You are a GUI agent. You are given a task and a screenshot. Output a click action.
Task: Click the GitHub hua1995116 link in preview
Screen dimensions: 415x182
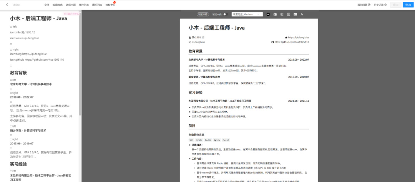(x=292, y=42)
